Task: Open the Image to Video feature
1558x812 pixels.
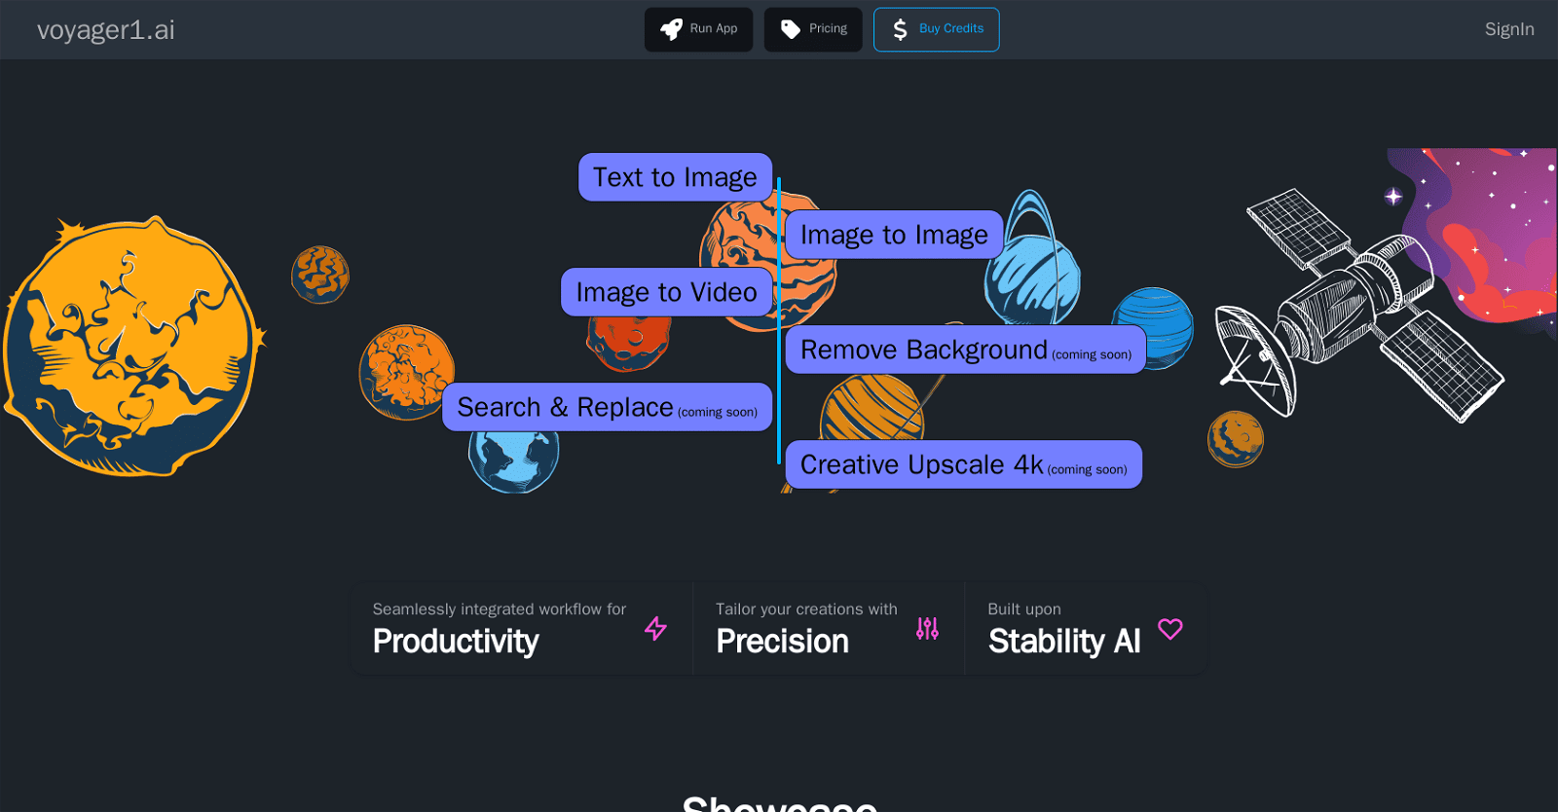Action: (666, 292)
